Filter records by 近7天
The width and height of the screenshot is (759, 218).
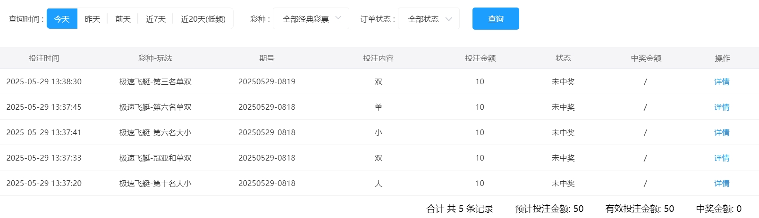156,19
